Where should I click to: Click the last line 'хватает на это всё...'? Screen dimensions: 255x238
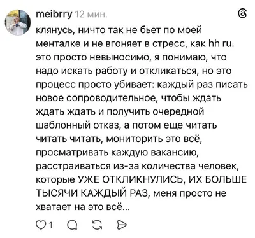coord(82,207)
